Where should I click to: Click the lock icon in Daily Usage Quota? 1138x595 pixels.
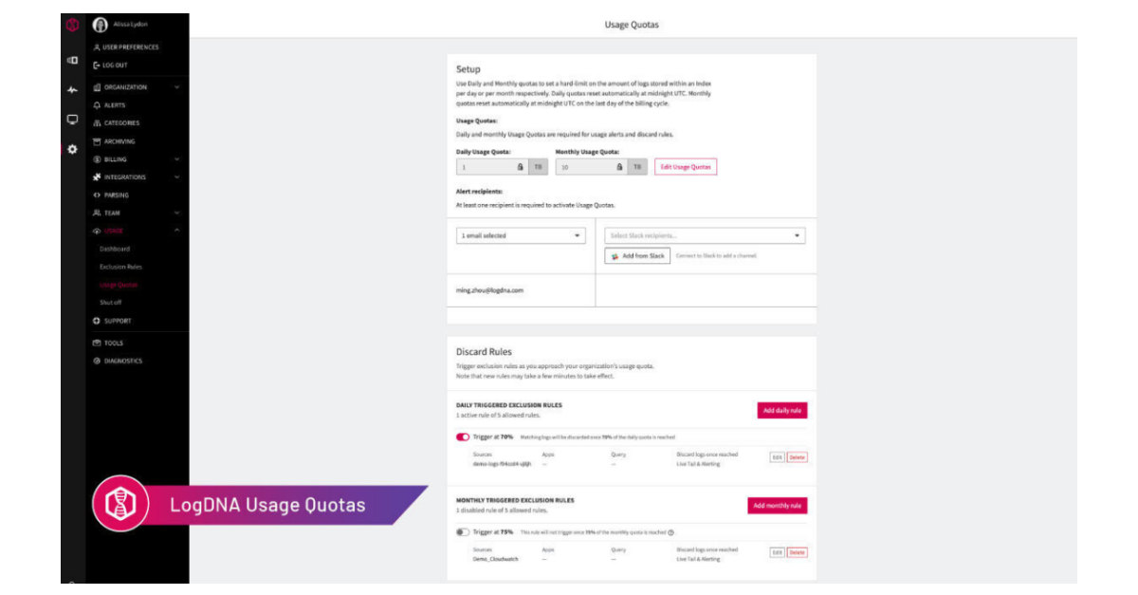[520, 167]
